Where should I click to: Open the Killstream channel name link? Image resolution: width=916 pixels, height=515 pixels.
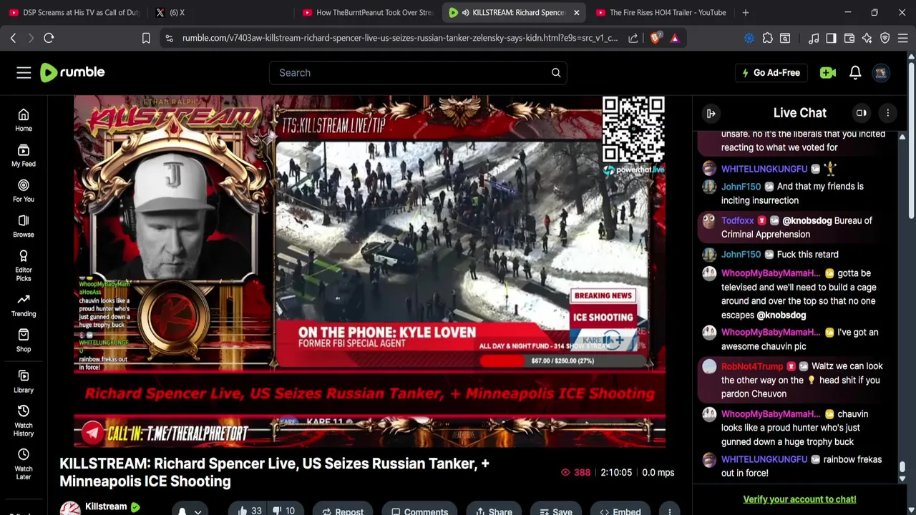coord(106,506)
